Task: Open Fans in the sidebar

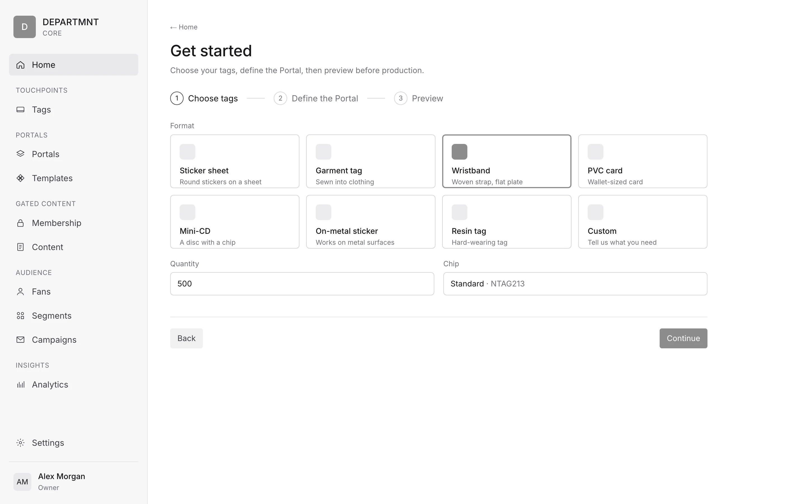Action: click(x=74, y=292)
